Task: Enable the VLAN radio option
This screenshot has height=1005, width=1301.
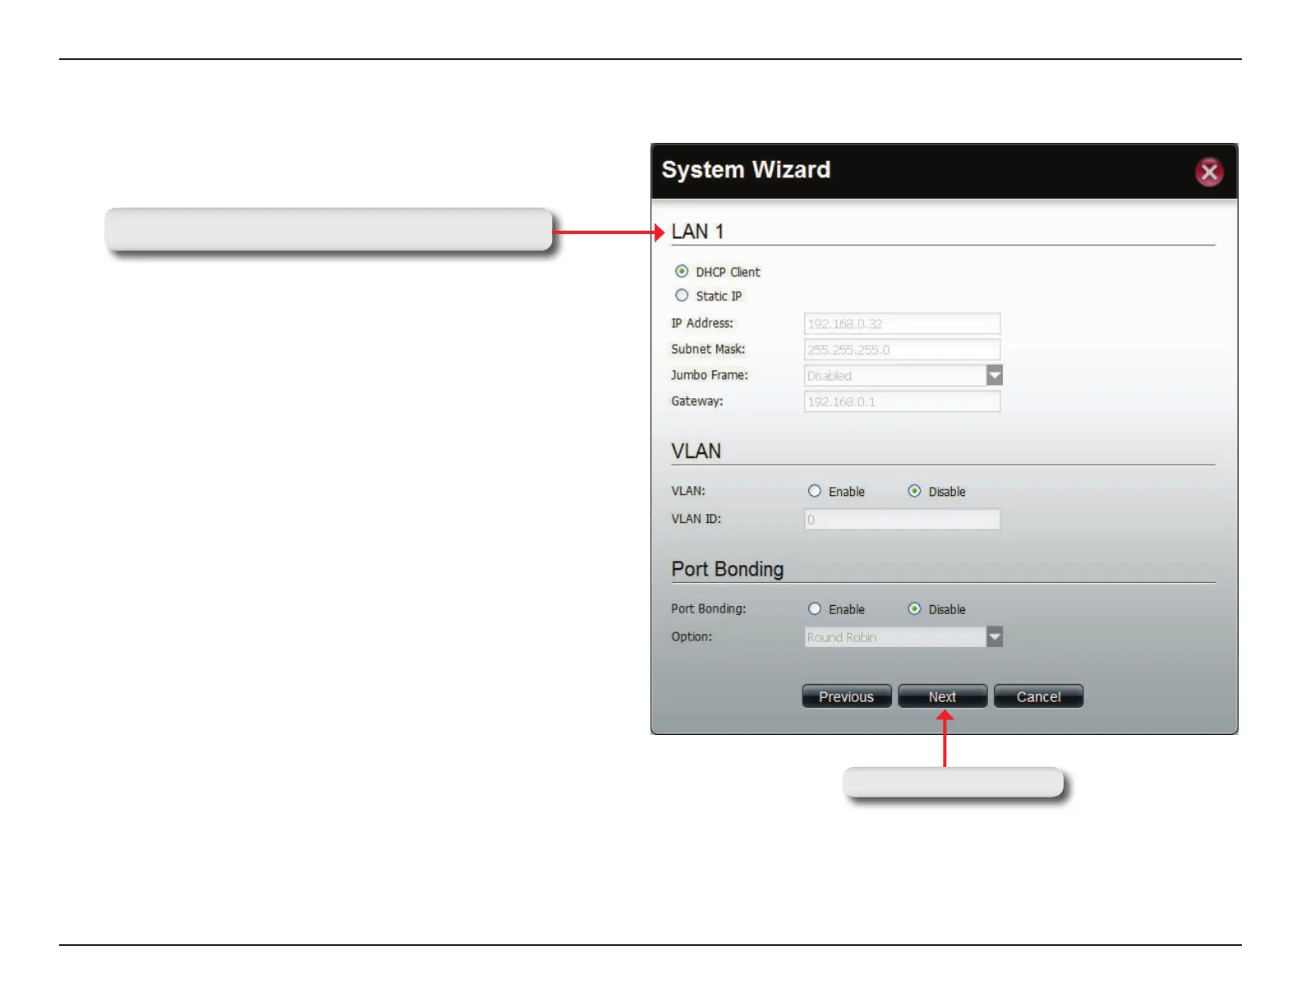Action: (x=815, y=491)
